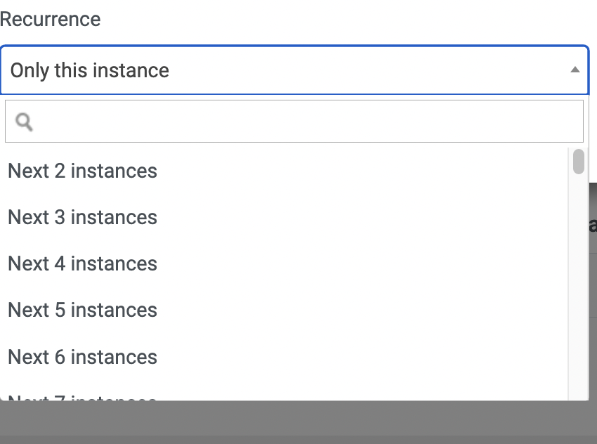Focus the dropdown search text field
The height and width of the screenshot is (444, 597).
(294, 121)
